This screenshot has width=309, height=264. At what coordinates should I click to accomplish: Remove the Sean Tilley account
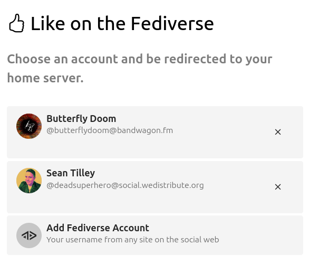(x=278, y=187)
